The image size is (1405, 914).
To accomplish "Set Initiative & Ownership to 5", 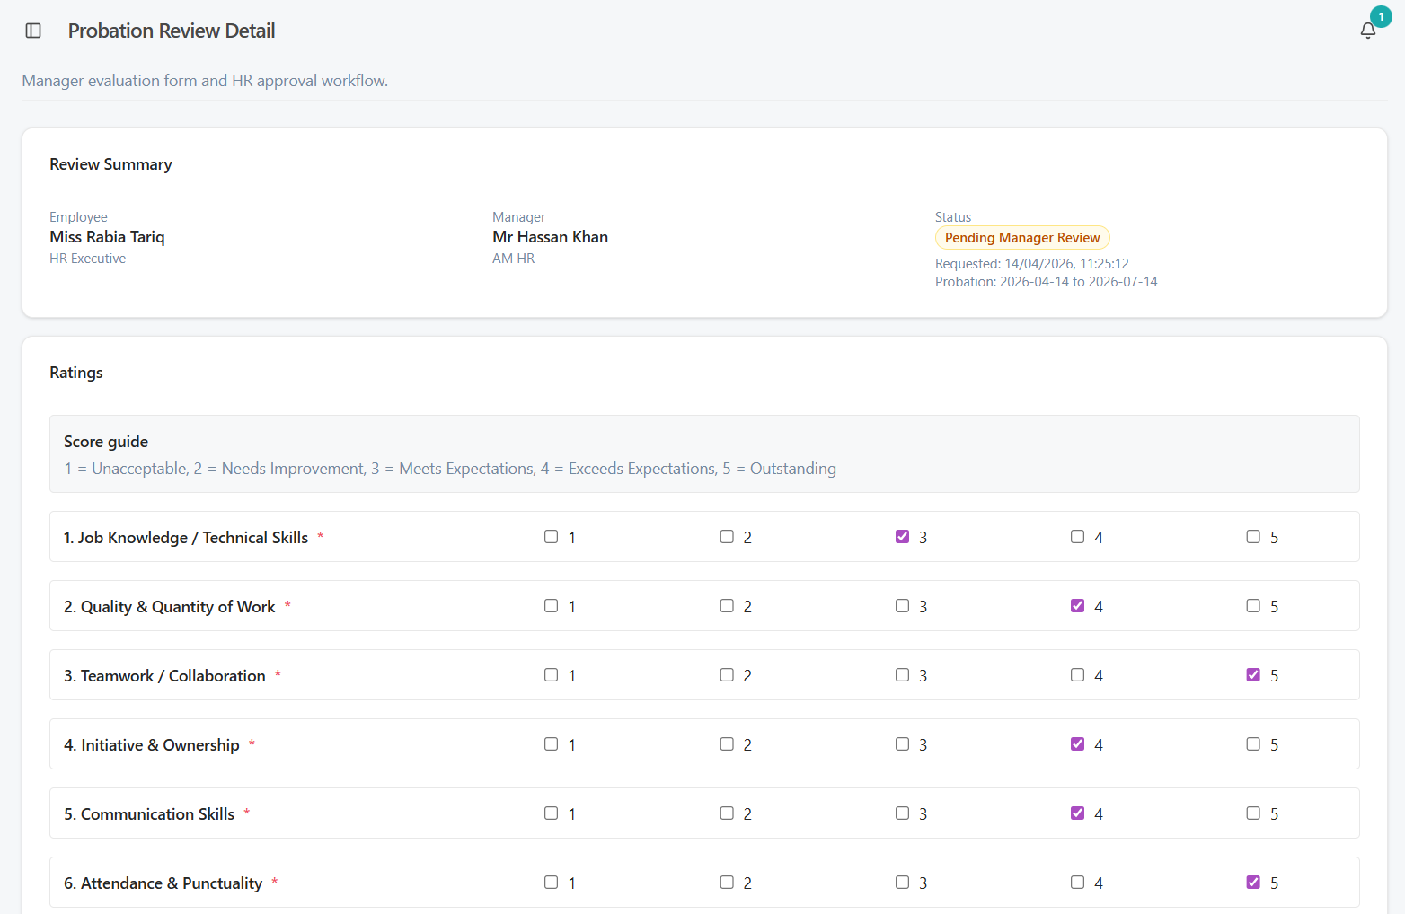I will pyautogui.click(x=1253, y=744).
